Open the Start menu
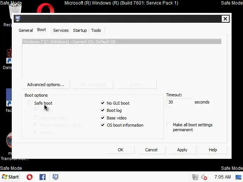The width and height of the screenshot is (243, 182). [10, 177]
